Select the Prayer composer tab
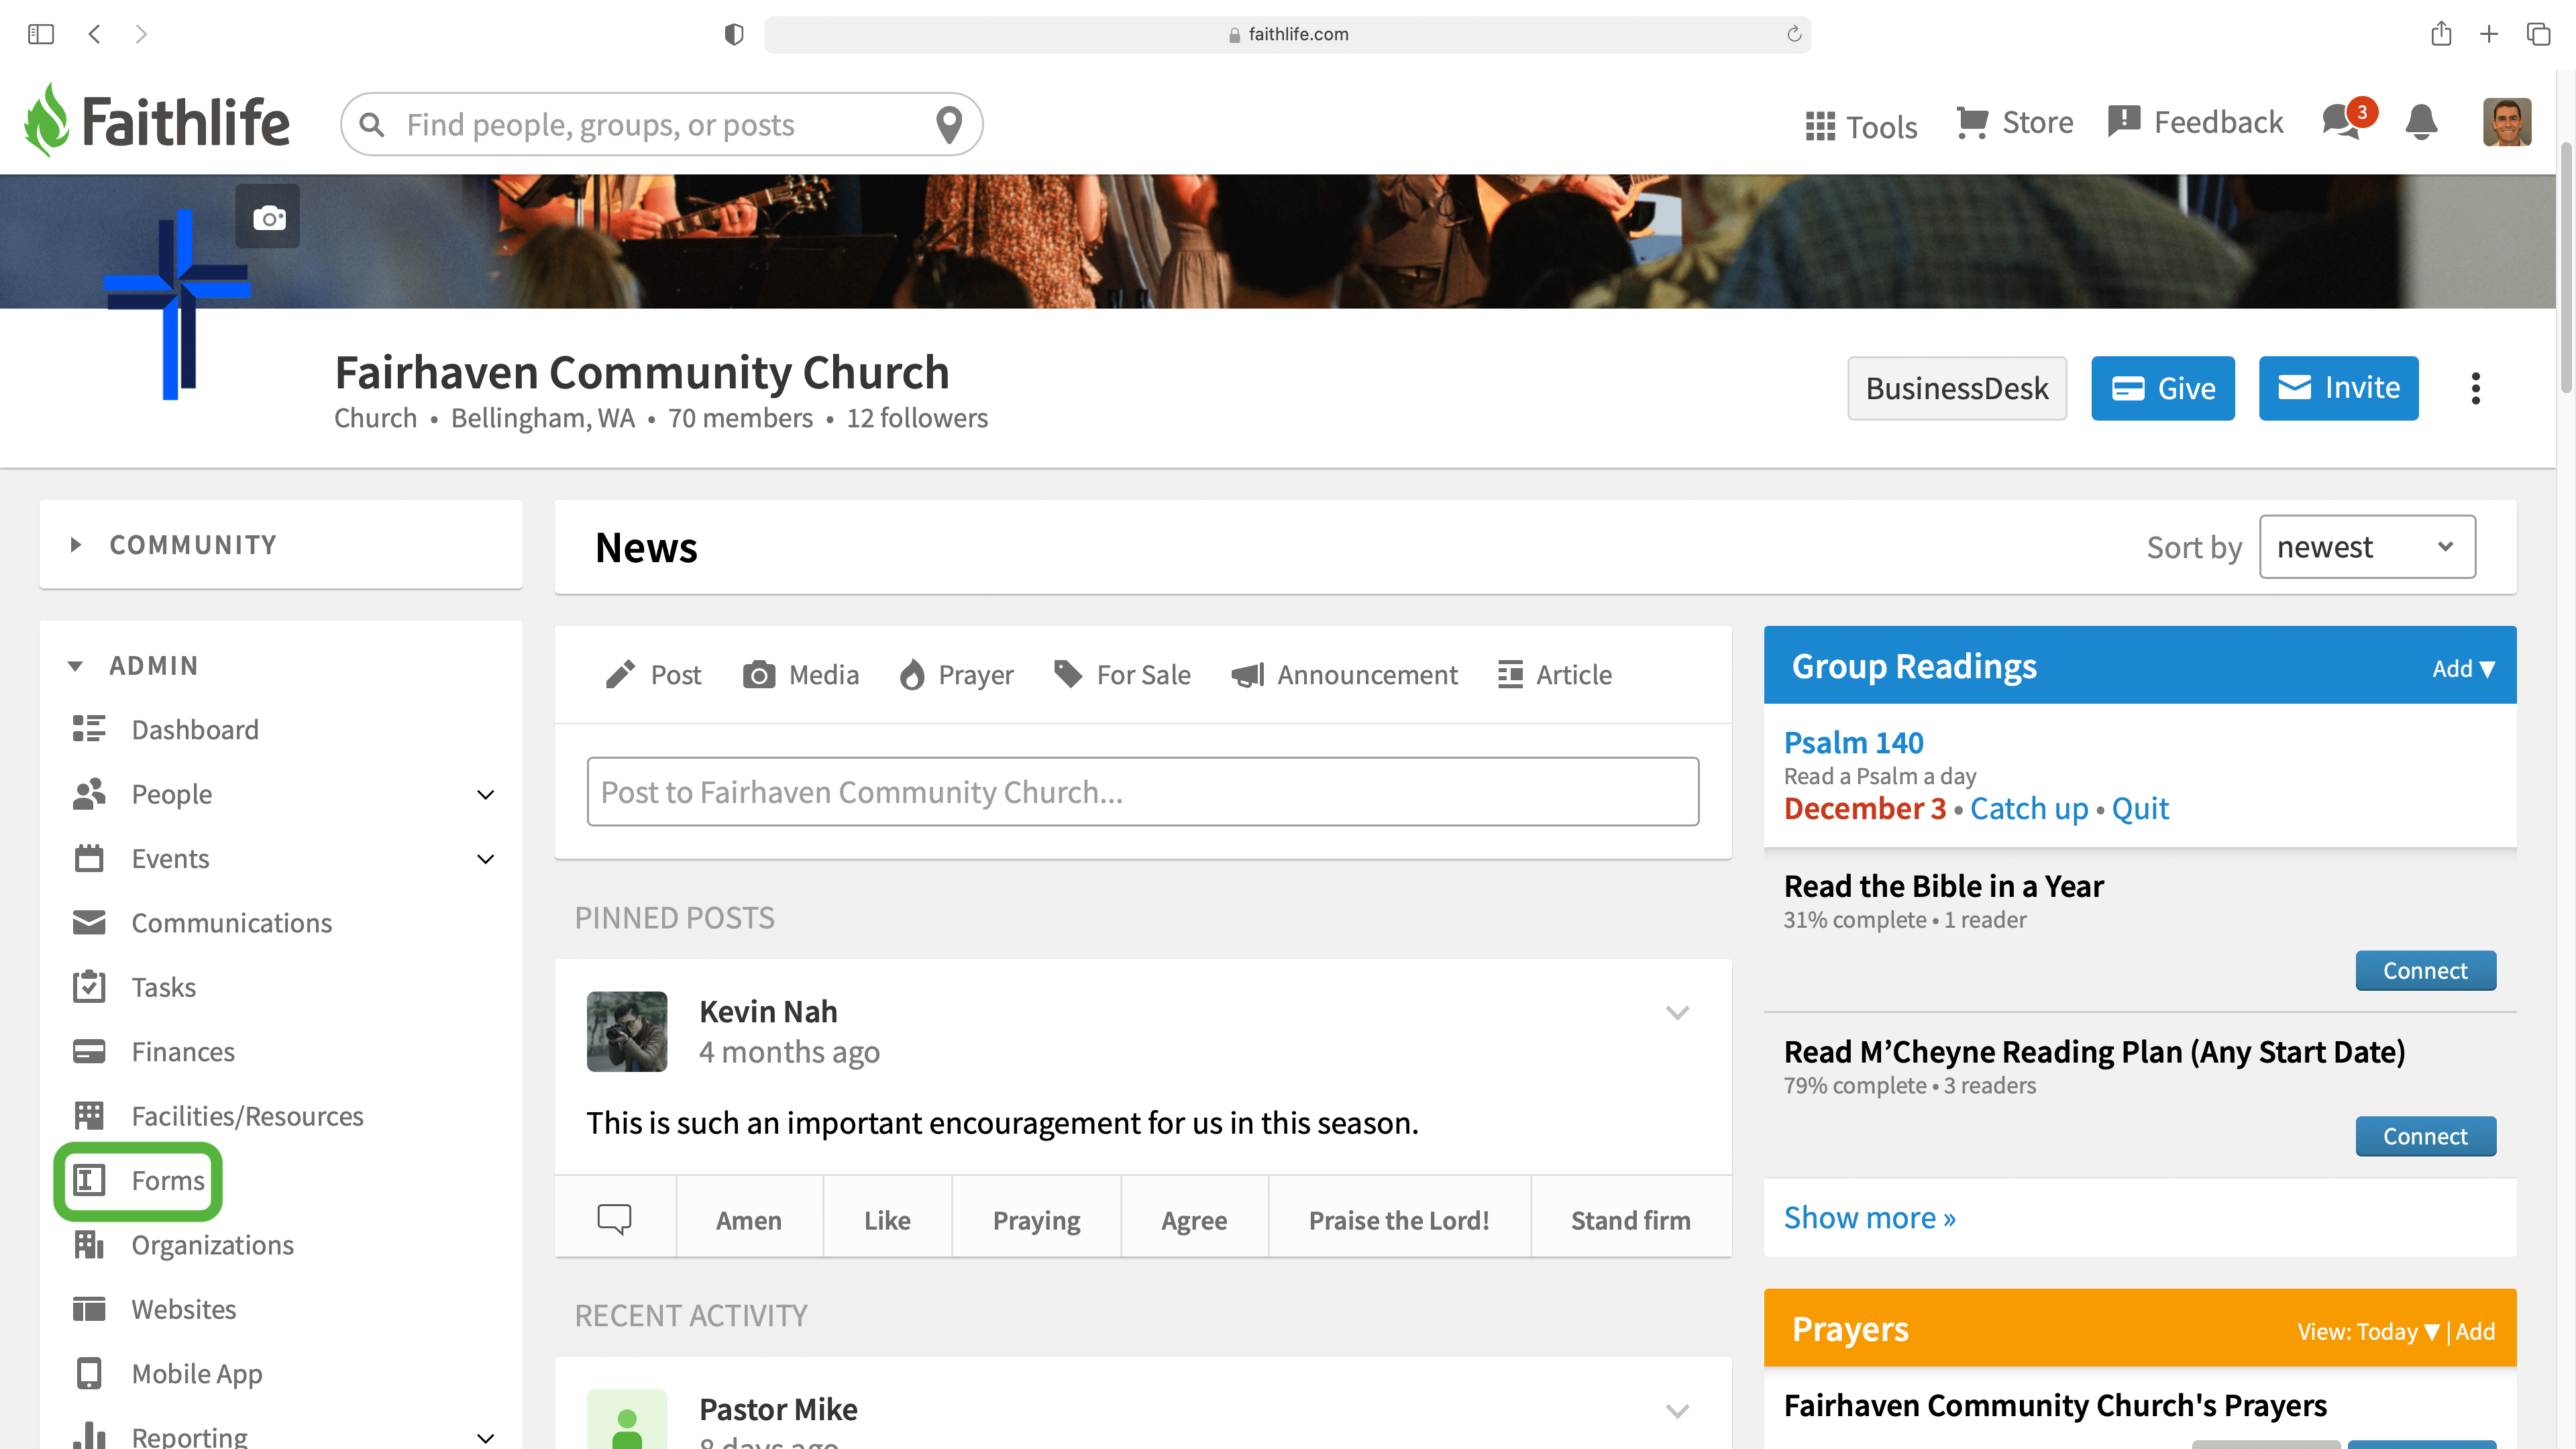The width and height of the screenshot is (2576, 1449). pyautogui.click(x=956, y=674)
